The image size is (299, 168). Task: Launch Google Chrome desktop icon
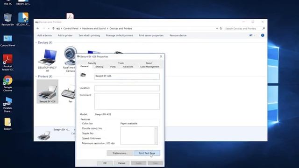pyautogui.click(x=7, y=84)
